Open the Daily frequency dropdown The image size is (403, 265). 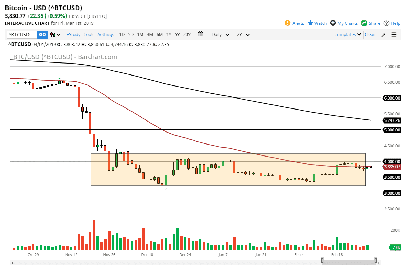click(x=220, y=34)
